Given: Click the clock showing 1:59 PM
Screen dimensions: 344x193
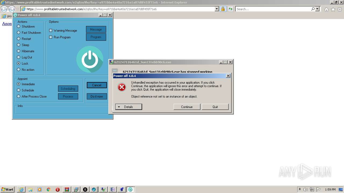Looking at the screenshot, I should (x=330, y=190).
